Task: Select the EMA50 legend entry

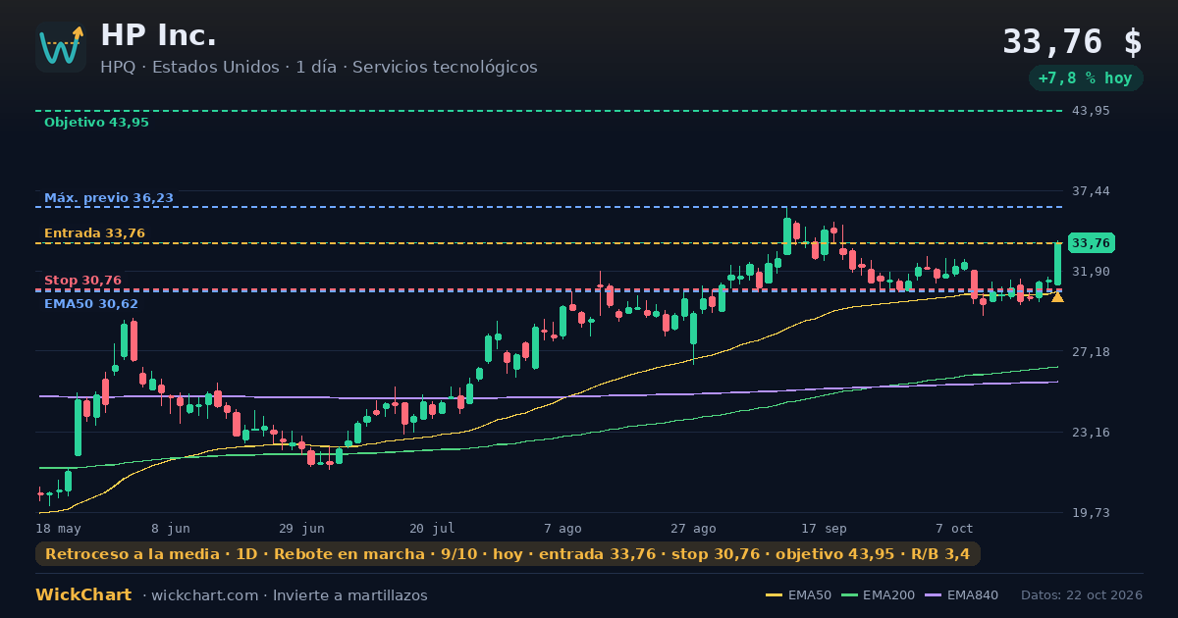Action: (798, 595)
